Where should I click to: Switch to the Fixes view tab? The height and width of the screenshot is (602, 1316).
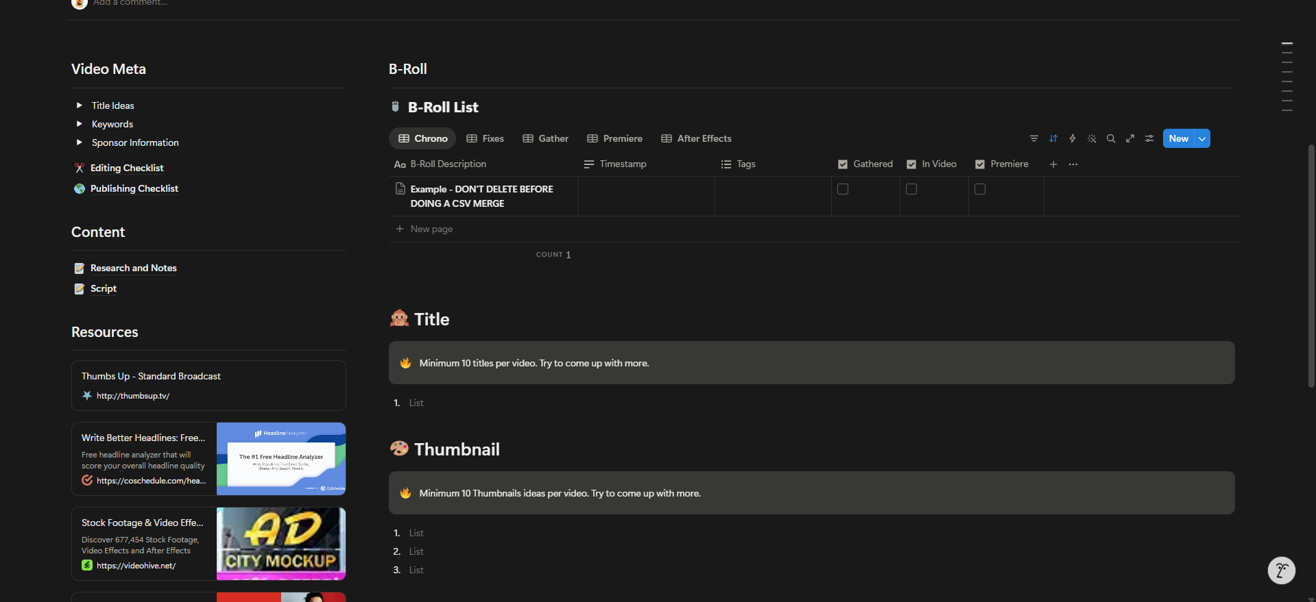pos(485,138)
